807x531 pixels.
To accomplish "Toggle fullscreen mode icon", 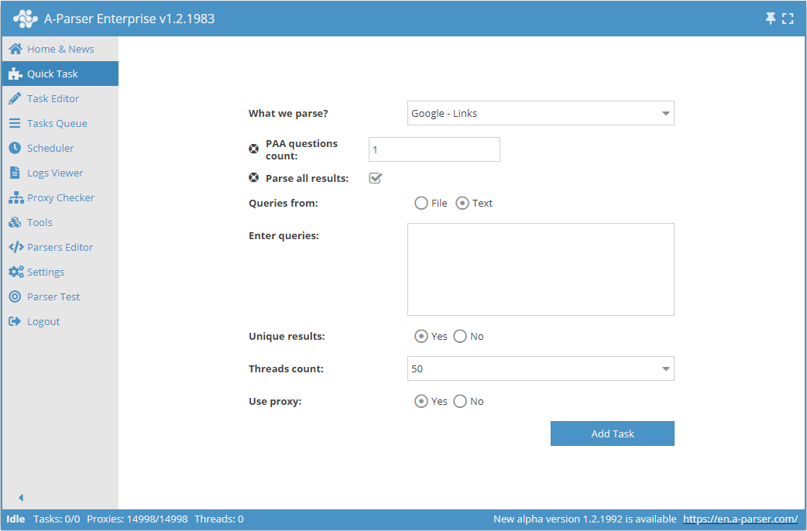I will tap(788, 19).
